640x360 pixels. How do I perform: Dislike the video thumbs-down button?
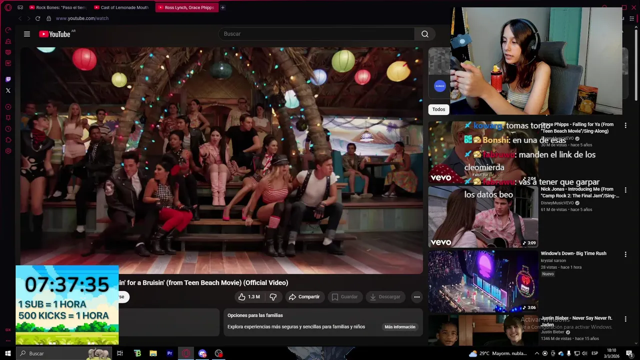click(x=273, y=297)
